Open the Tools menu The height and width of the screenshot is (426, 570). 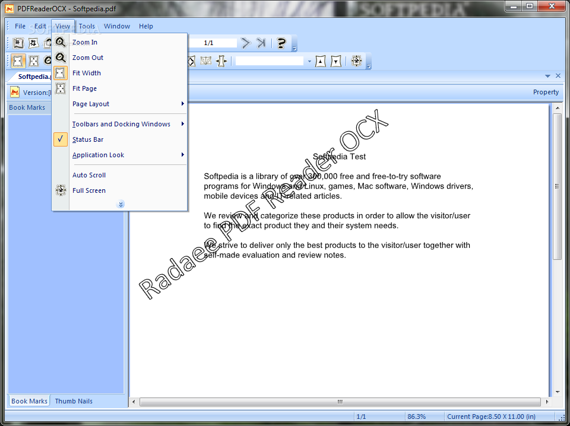pyautogui.click(x=87, y=26)
